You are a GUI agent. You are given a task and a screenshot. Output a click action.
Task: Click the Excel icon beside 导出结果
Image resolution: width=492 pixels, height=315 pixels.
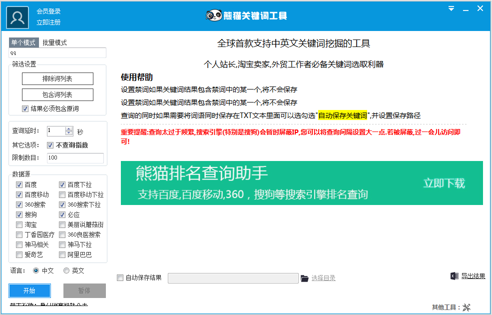(454, 276)
